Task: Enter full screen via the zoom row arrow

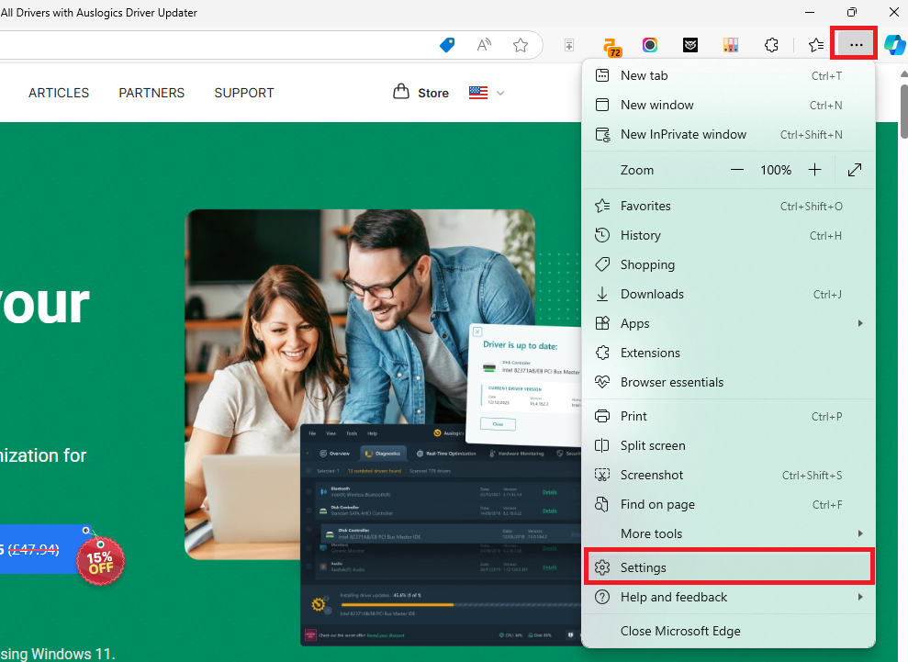Action: [855, 170]
